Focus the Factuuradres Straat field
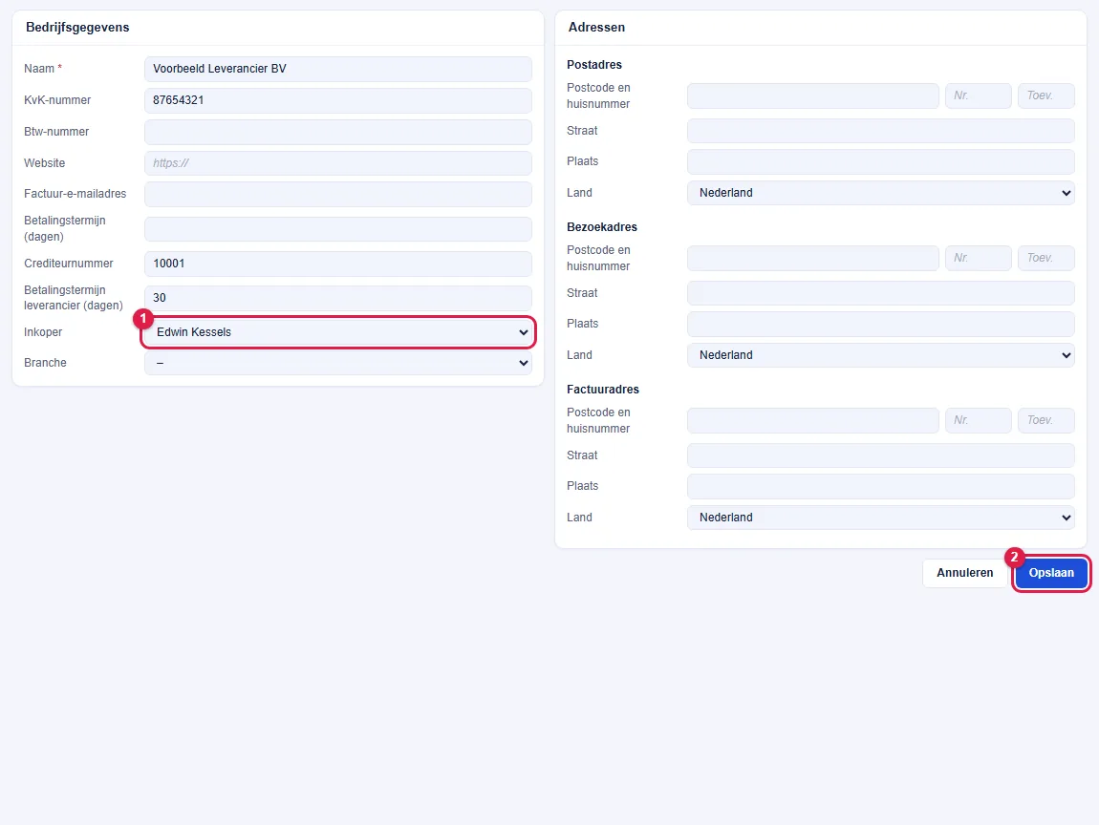Screen dimensions: 1099x825 (880, 455)
